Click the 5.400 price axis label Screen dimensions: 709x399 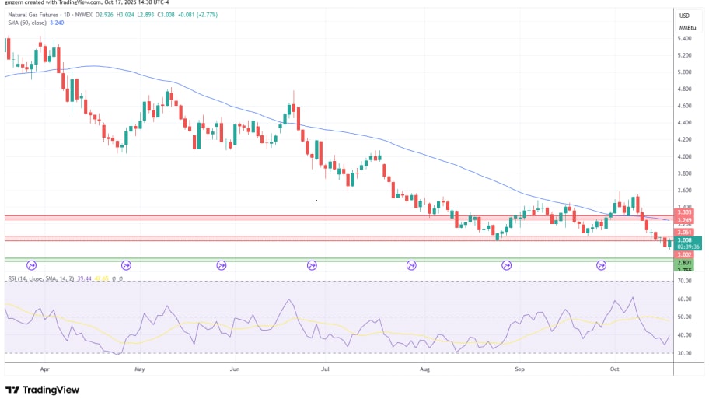[684, 38]
